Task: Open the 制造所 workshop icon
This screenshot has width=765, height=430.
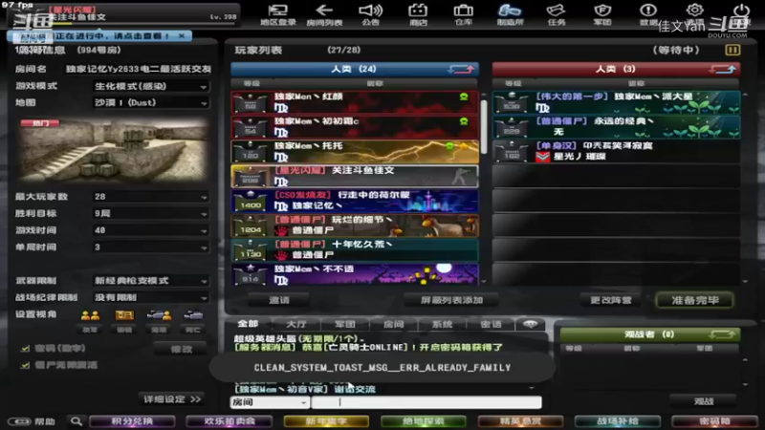Action: pyautogui.click(x=510, y=14)
